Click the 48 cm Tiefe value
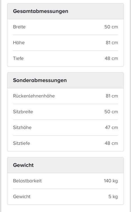 tap(111, 59)
